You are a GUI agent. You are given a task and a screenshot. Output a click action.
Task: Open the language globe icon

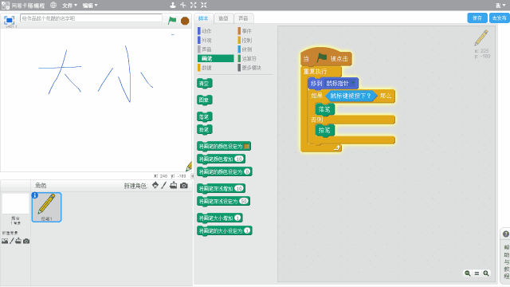pos(53,6)
